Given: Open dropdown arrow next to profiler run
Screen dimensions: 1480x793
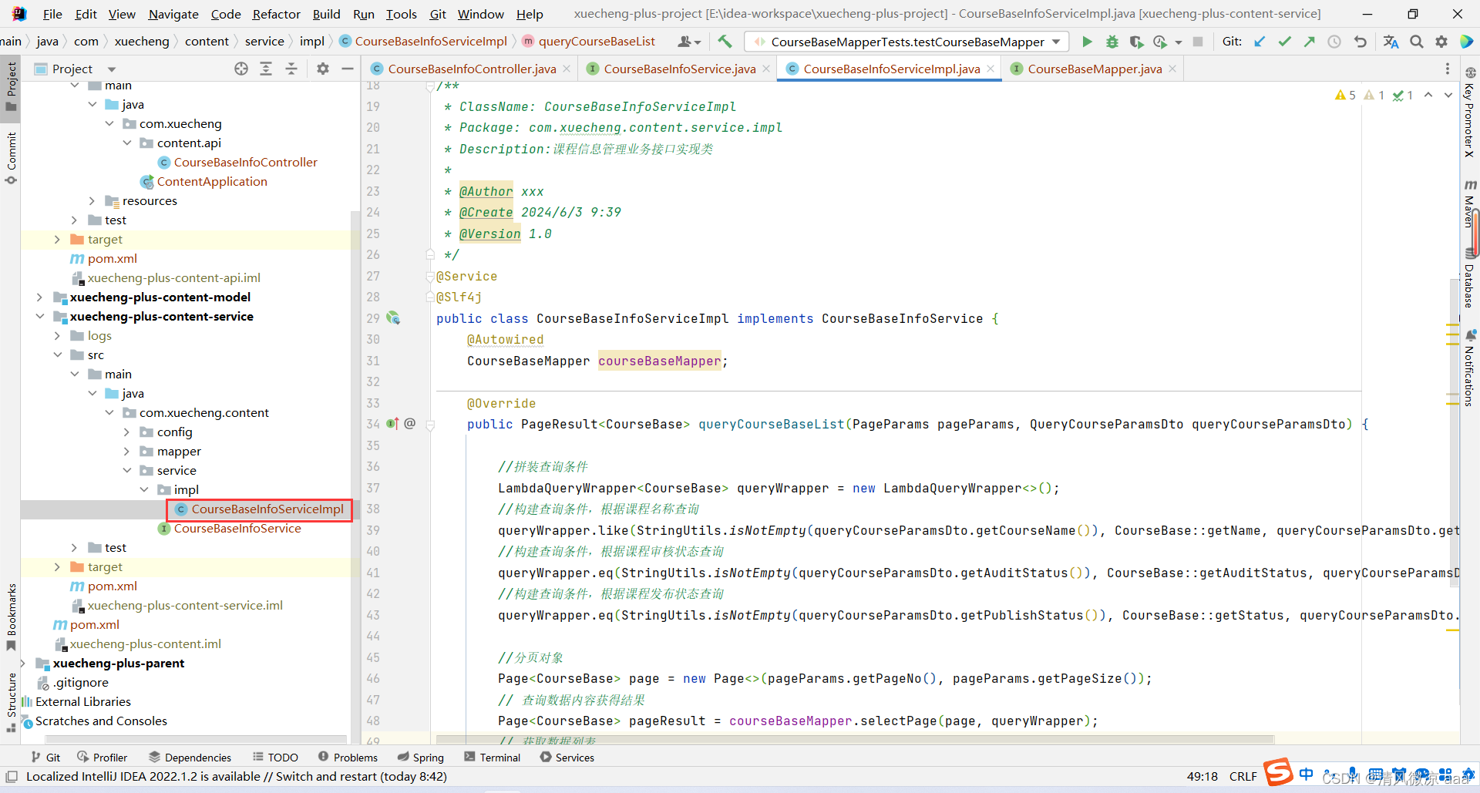Looking at the screenshot, I should coord(1178,42).
